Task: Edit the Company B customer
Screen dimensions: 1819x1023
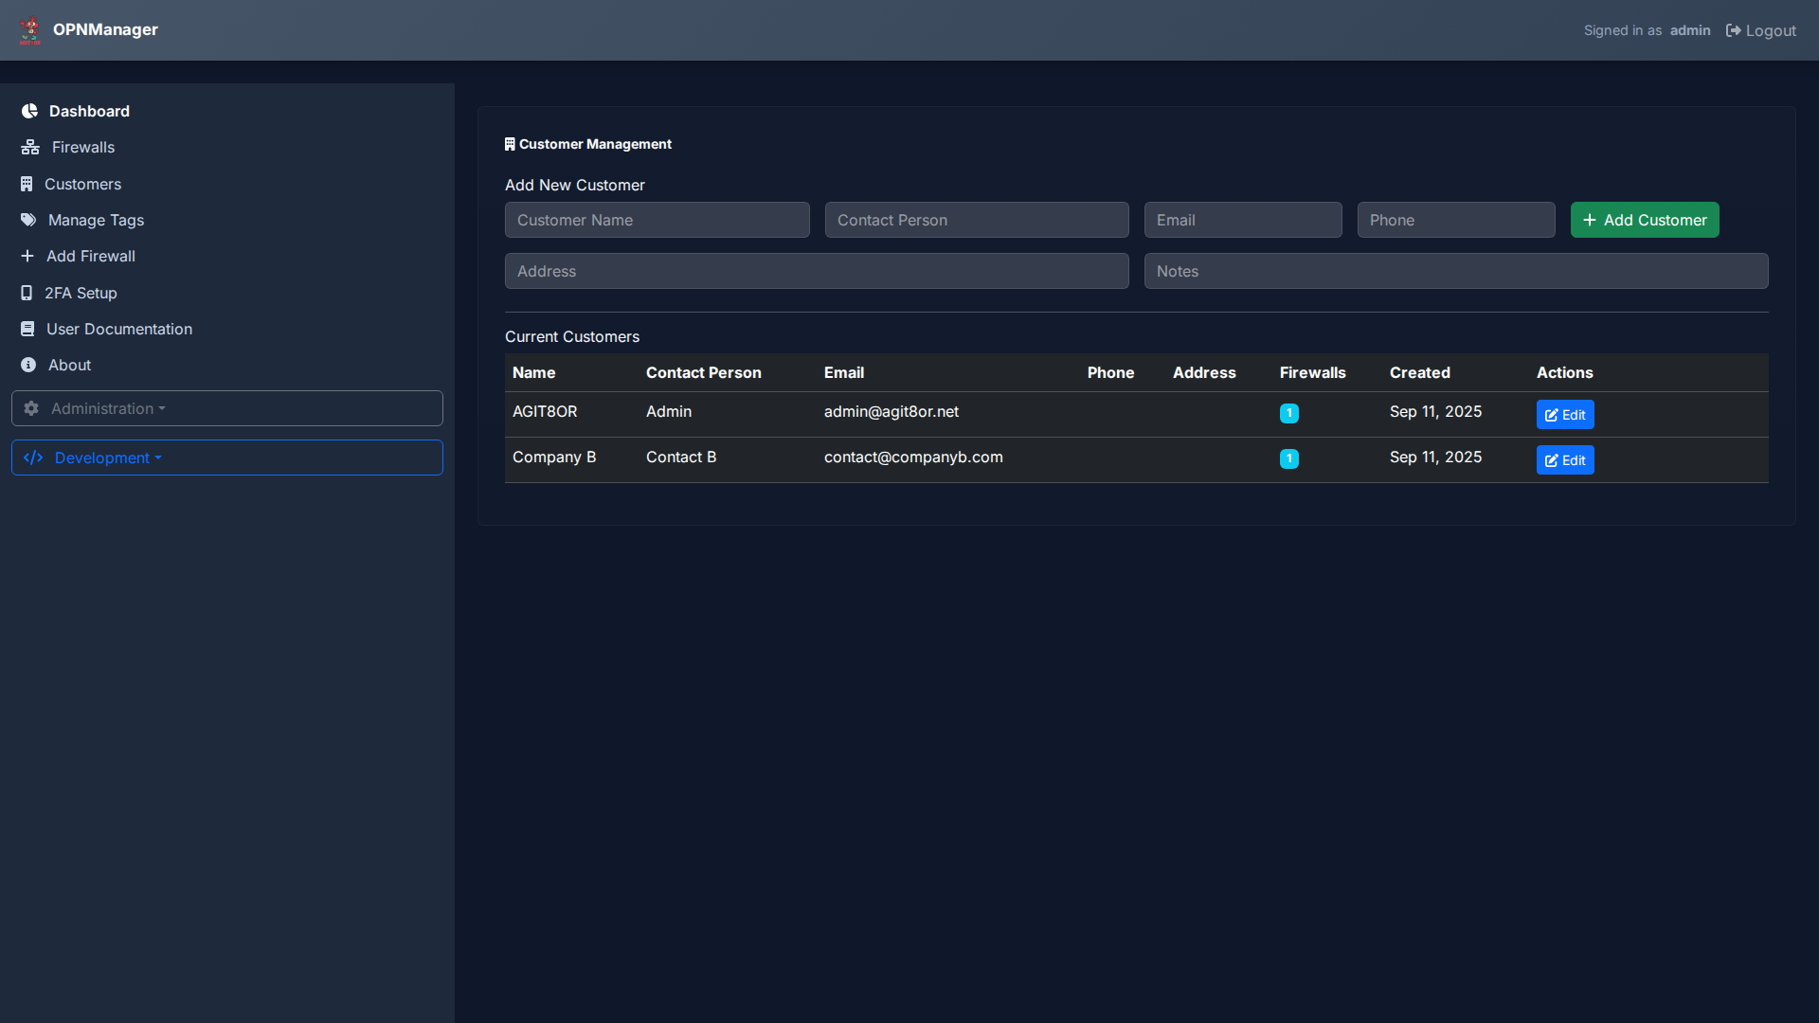Action: [1564, 460]
